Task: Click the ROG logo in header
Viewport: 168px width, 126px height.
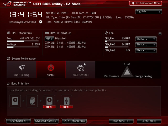Action: point(8,3)
